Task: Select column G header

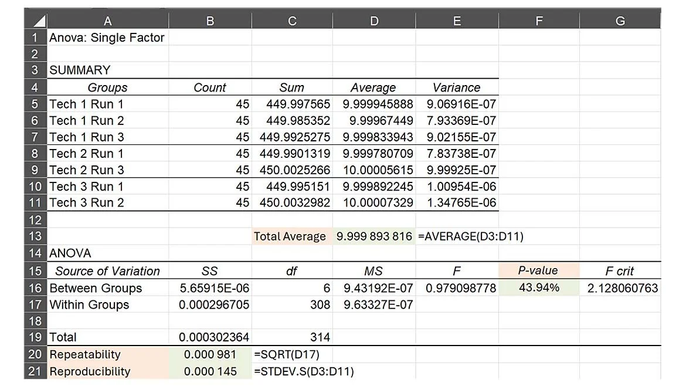Action: click(x=620, y=21)
